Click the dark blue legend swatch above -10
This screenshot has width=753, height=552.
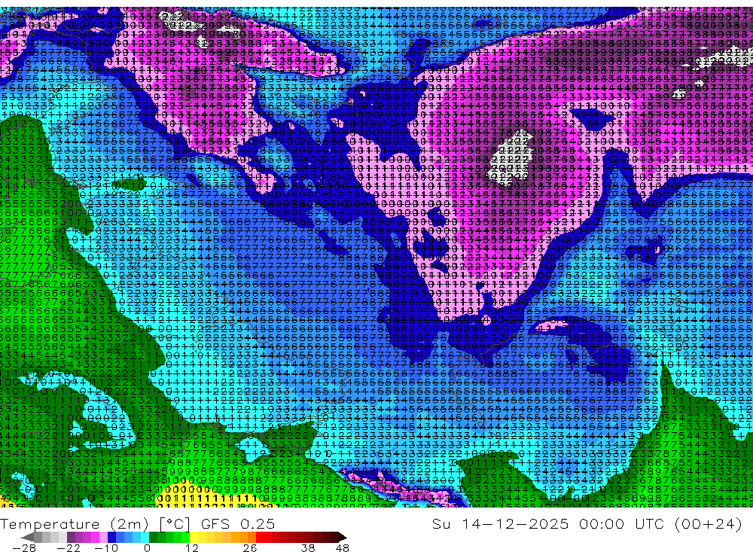point(111,537)
